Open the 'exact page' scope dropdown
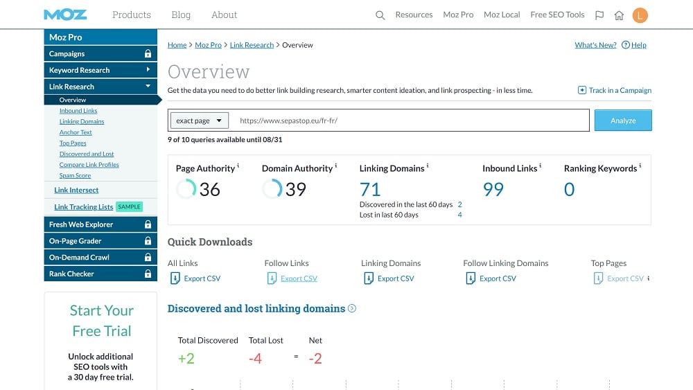This screenshot has width=693, height=390. click(200, 121)
